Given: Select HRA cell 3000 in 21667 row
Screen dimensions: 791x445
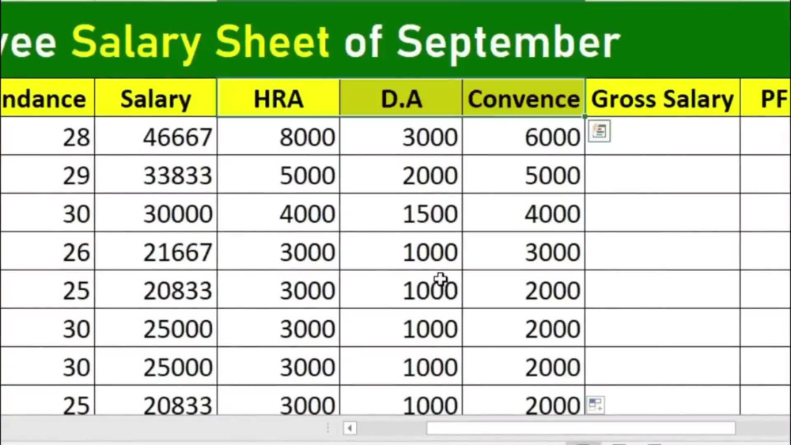Looking at the screenshot, I should click(278, 251).
